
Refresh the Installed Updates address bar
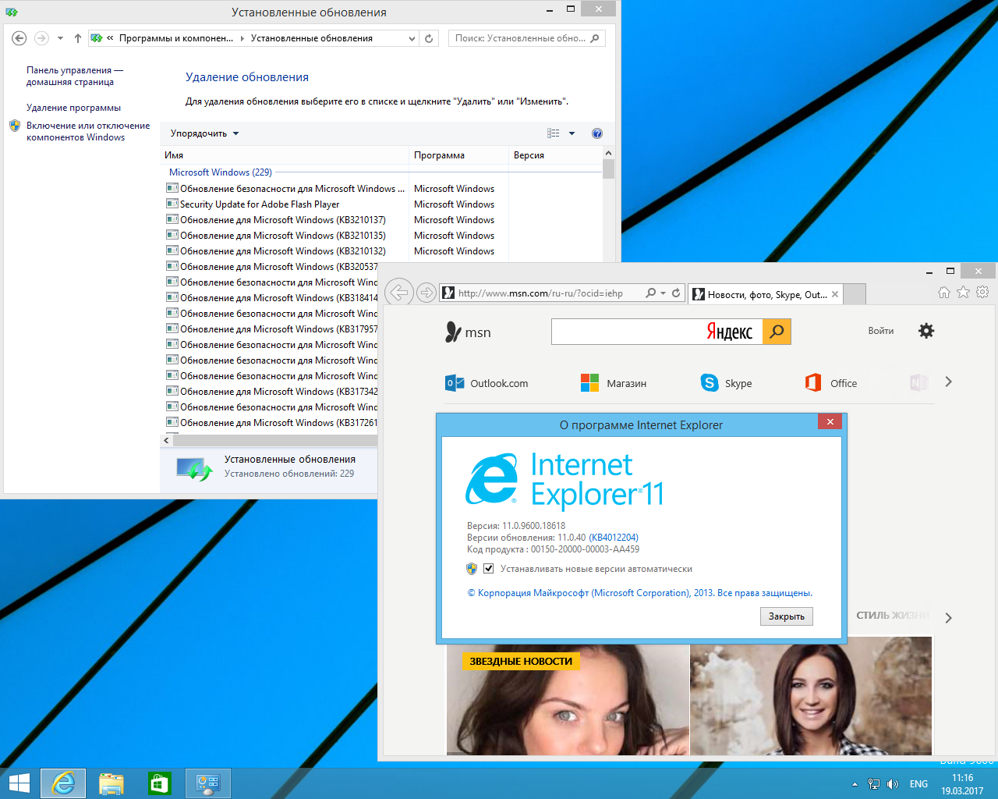[x=429, y=38]
